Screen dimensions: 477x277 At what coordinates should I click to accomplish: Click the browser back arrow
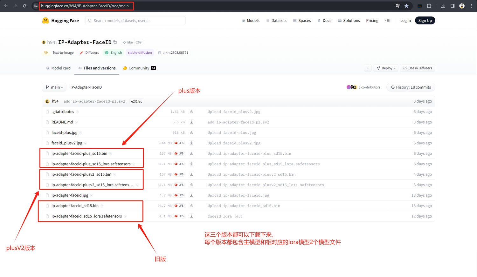coord(6,6)
